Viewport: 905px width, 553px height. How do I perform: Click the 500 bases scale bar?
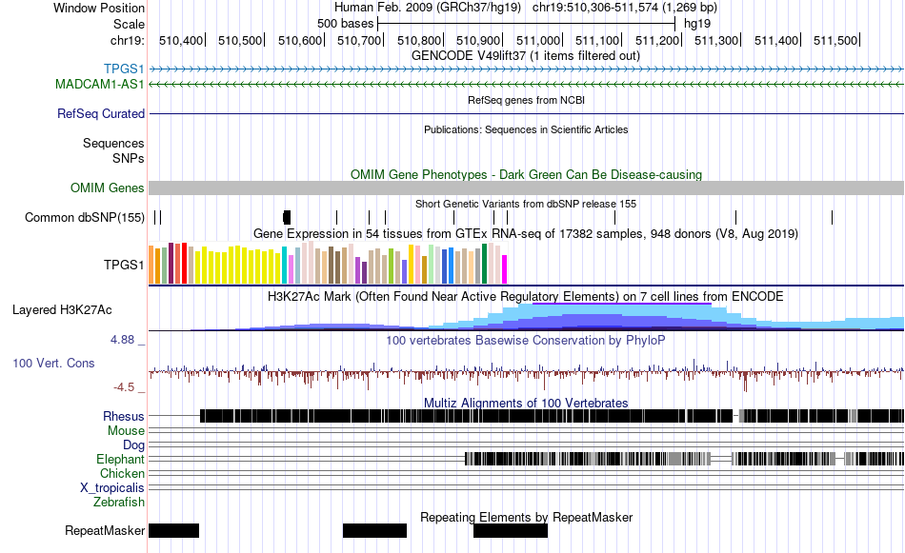click(526, 24)
